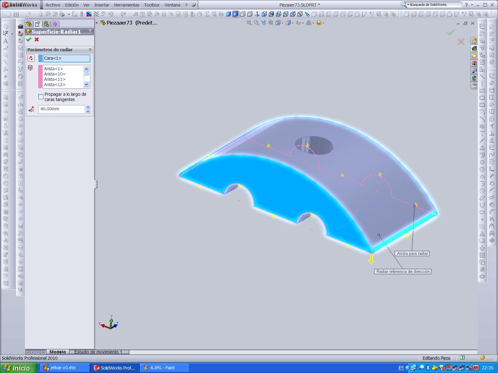
Task: Open the File Explorer task pane icon
Action: [x=474, y=56]
